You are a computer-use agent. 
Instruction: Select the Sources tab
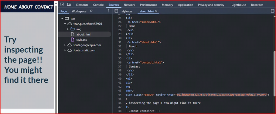pos(114,5)
